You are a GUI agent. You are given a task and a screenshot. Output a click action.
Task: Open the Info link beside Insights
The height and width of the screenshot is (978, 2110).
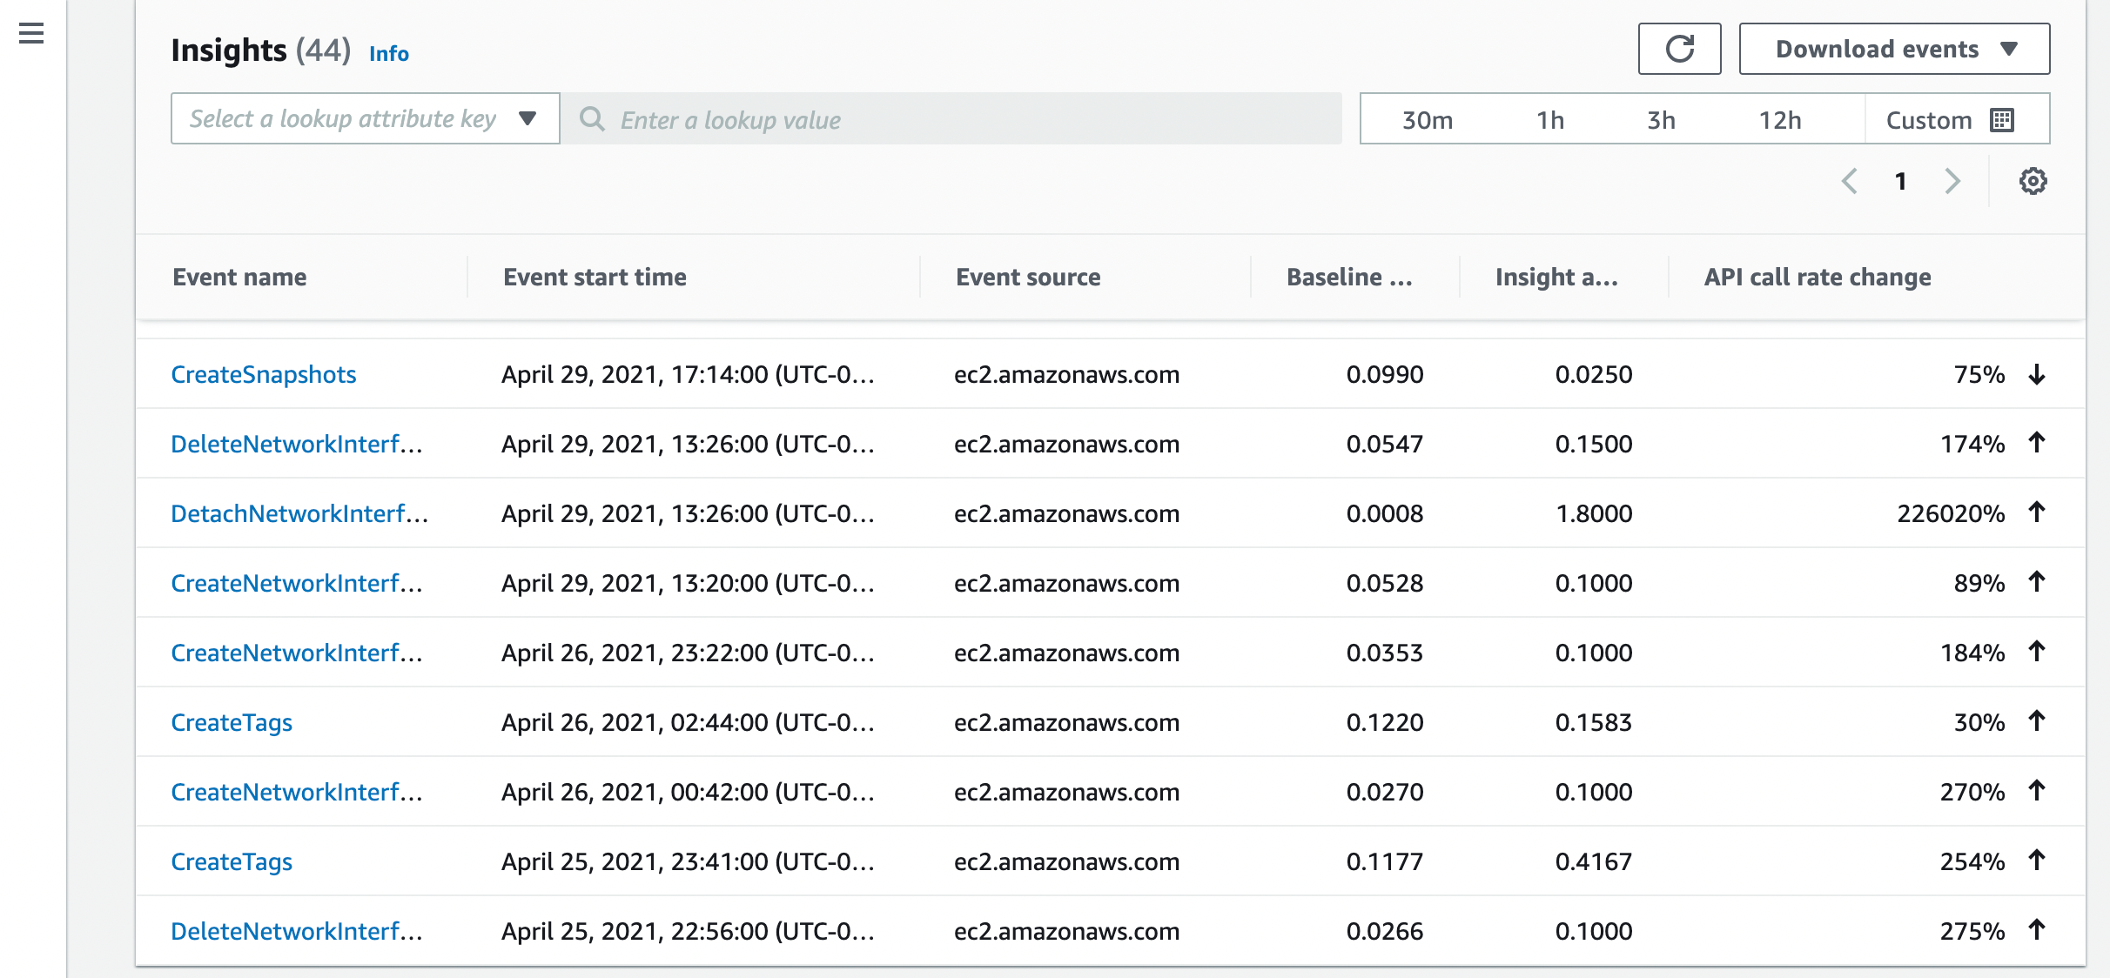click(388, 53)
